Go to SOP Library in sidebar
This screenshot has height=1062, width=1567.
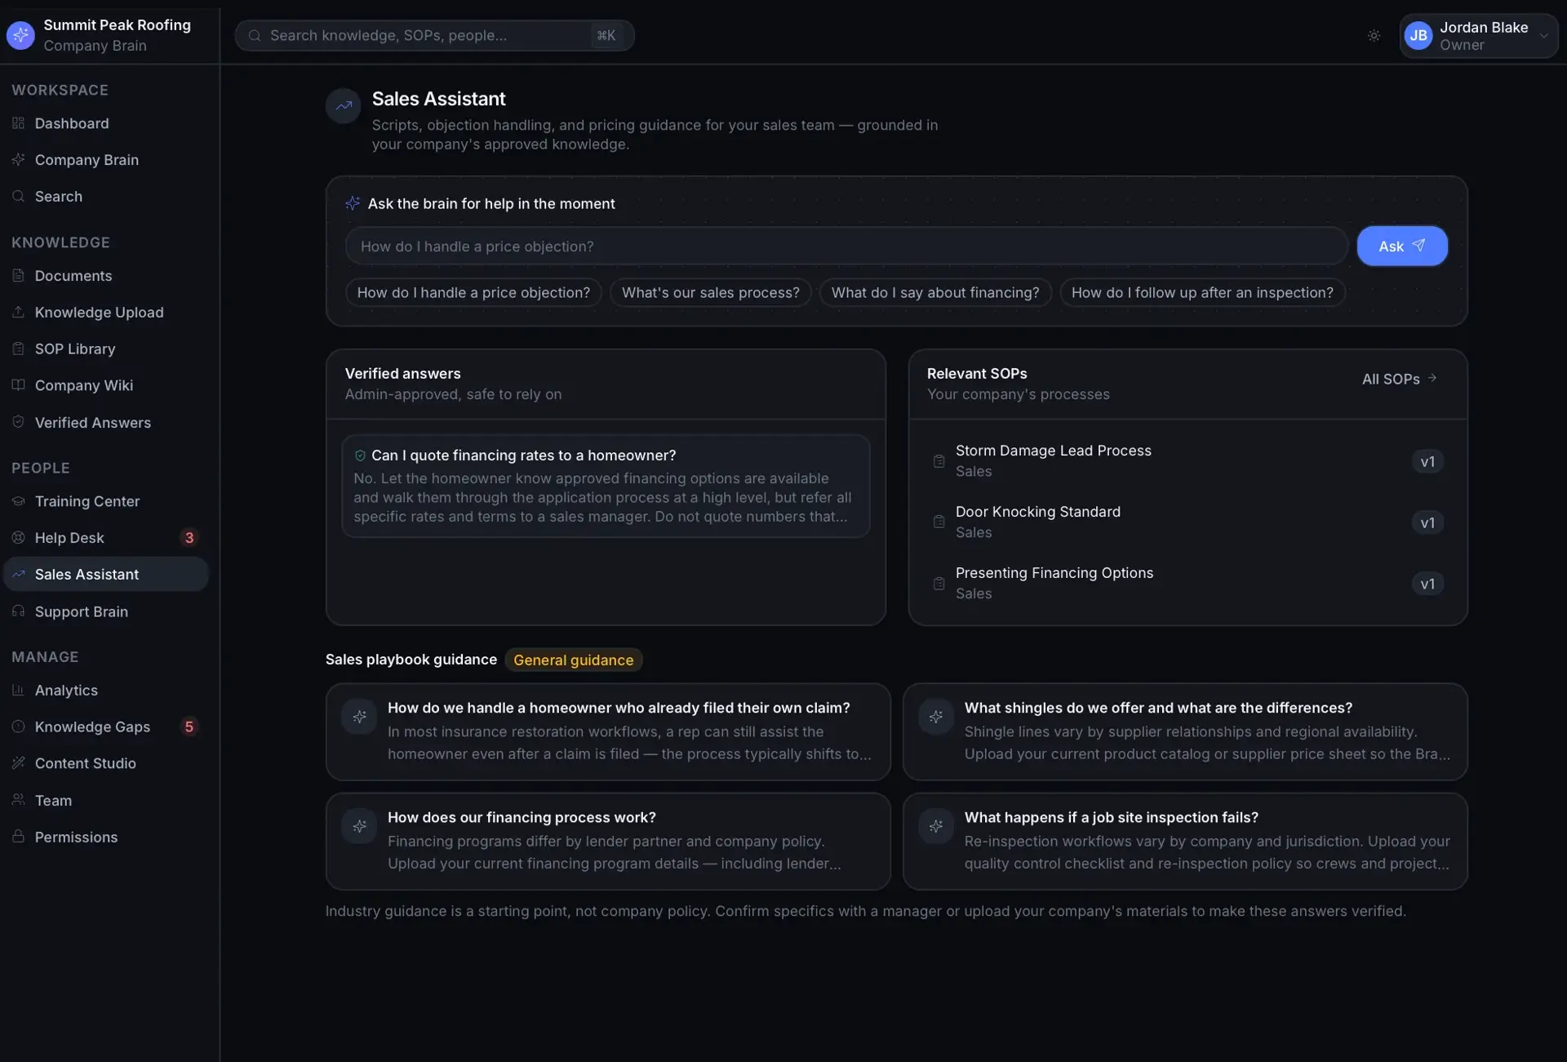click(106, 349)
